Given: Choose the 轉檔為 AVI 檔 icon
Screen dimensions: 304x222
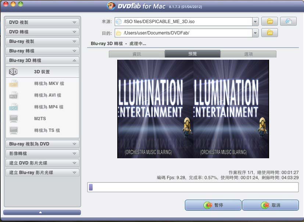Looking at the screenshot, I should pos(13,95).
